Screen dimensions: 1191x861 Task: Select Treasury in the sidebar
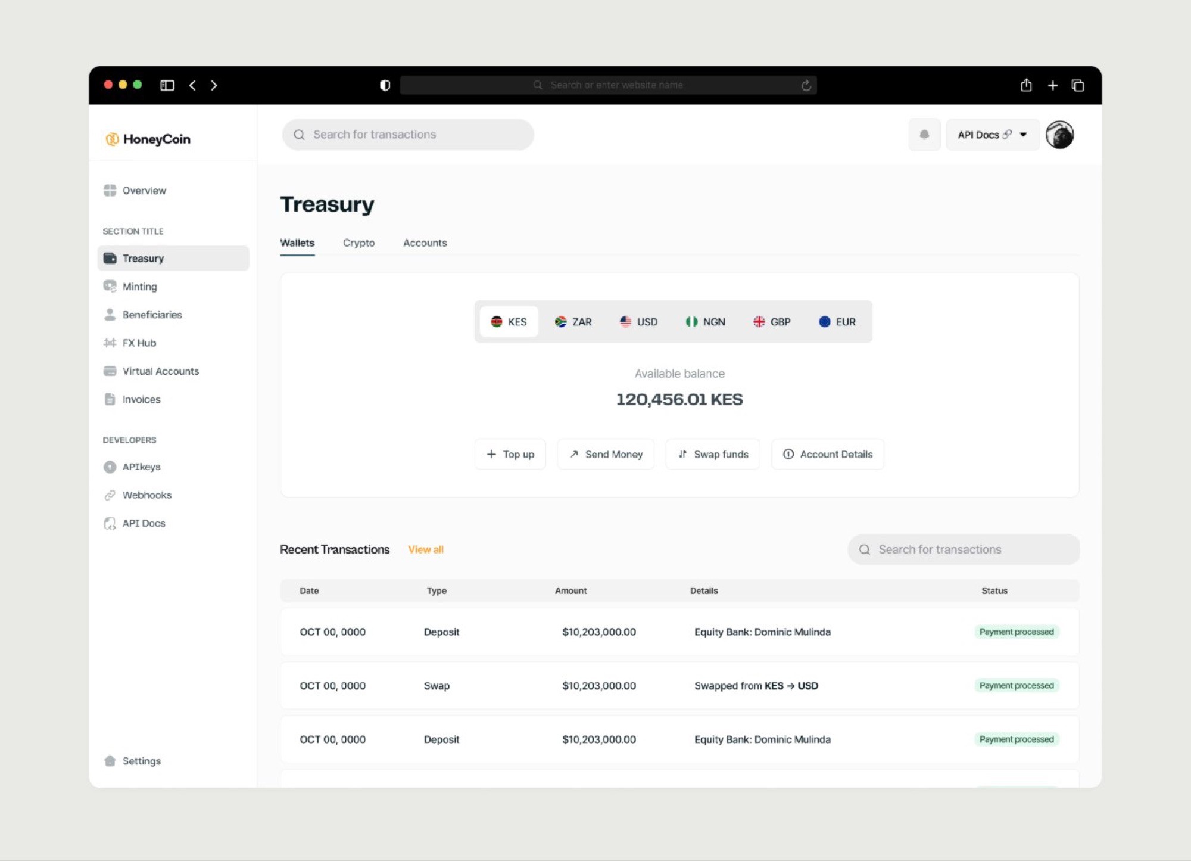(173, 258)
